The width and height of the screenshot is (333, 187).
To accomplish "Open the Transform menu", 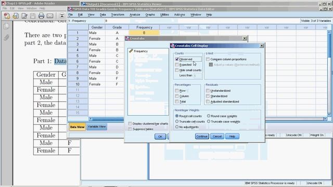I will tap(118, 15).
